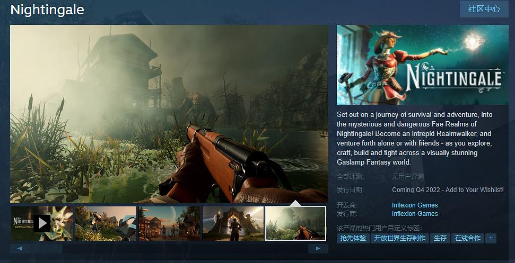Screen dimensions: 515x263
Task: Open the 抢先体验 tag
Action: (x=353, y=238)
